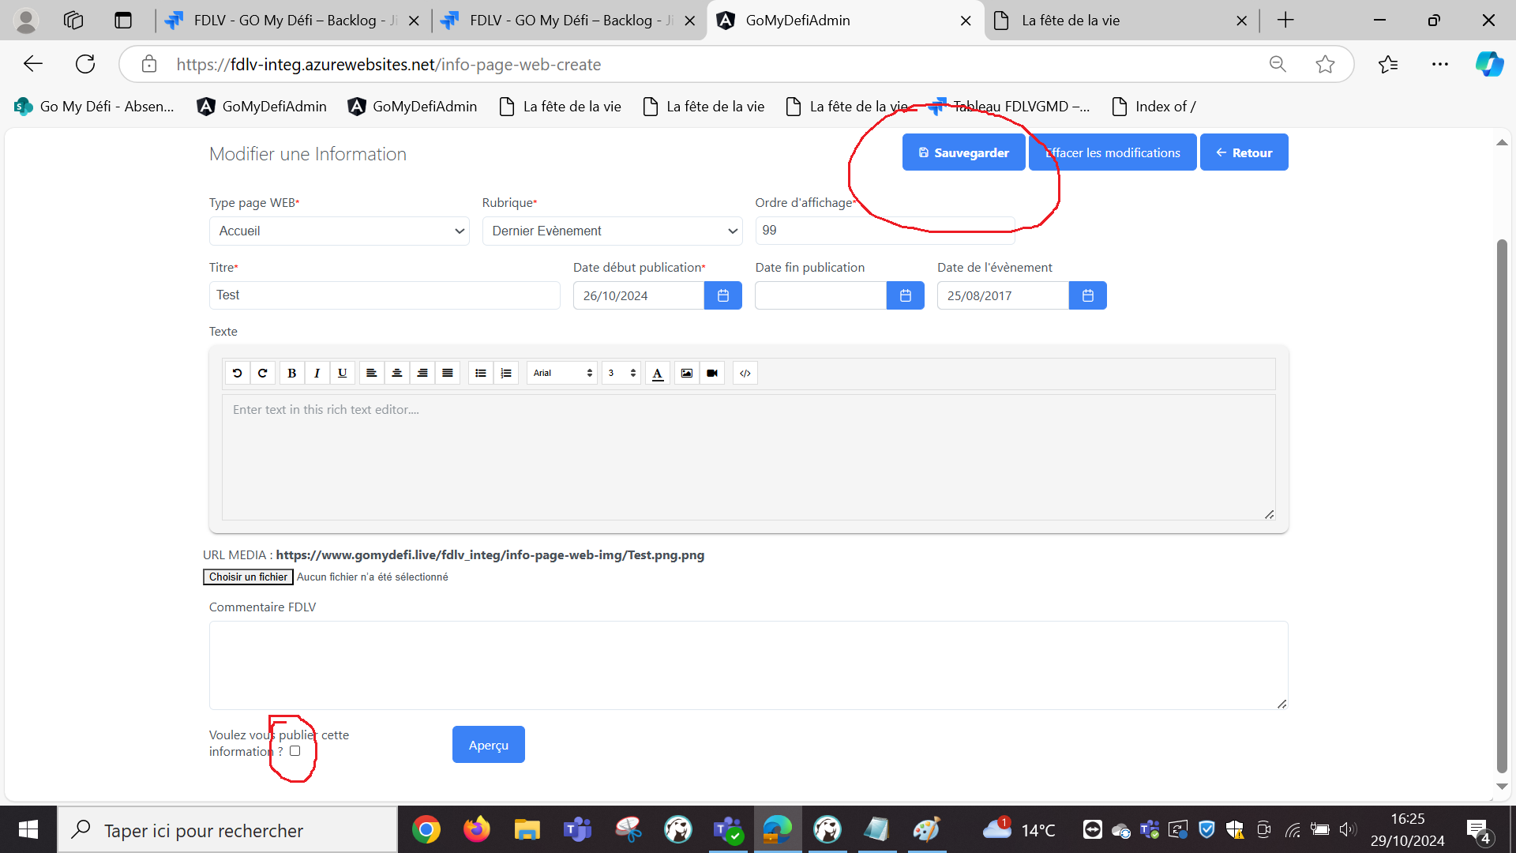Insert image using editor toolbar icon
The height and width of the screenshot is (853, 1516).
click(x=687, y=373)
